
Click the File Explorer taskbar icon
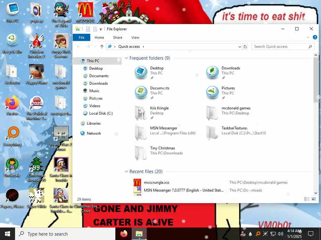(139, 234)
